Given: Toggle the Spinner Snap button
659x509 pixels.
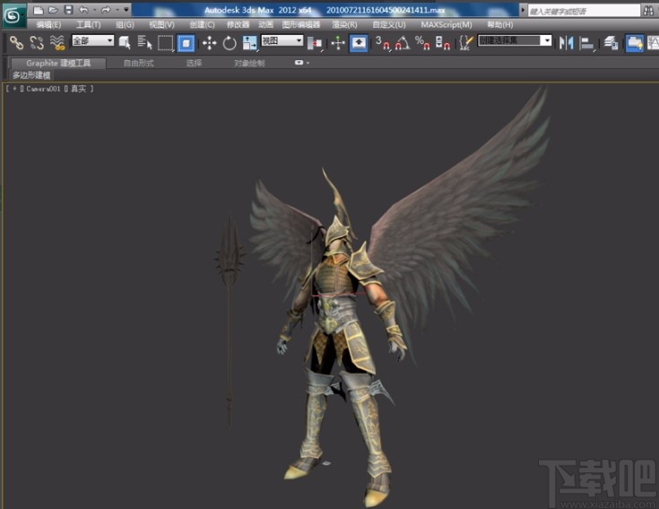Looking at the screenshot, I should (x=443, y=43).
